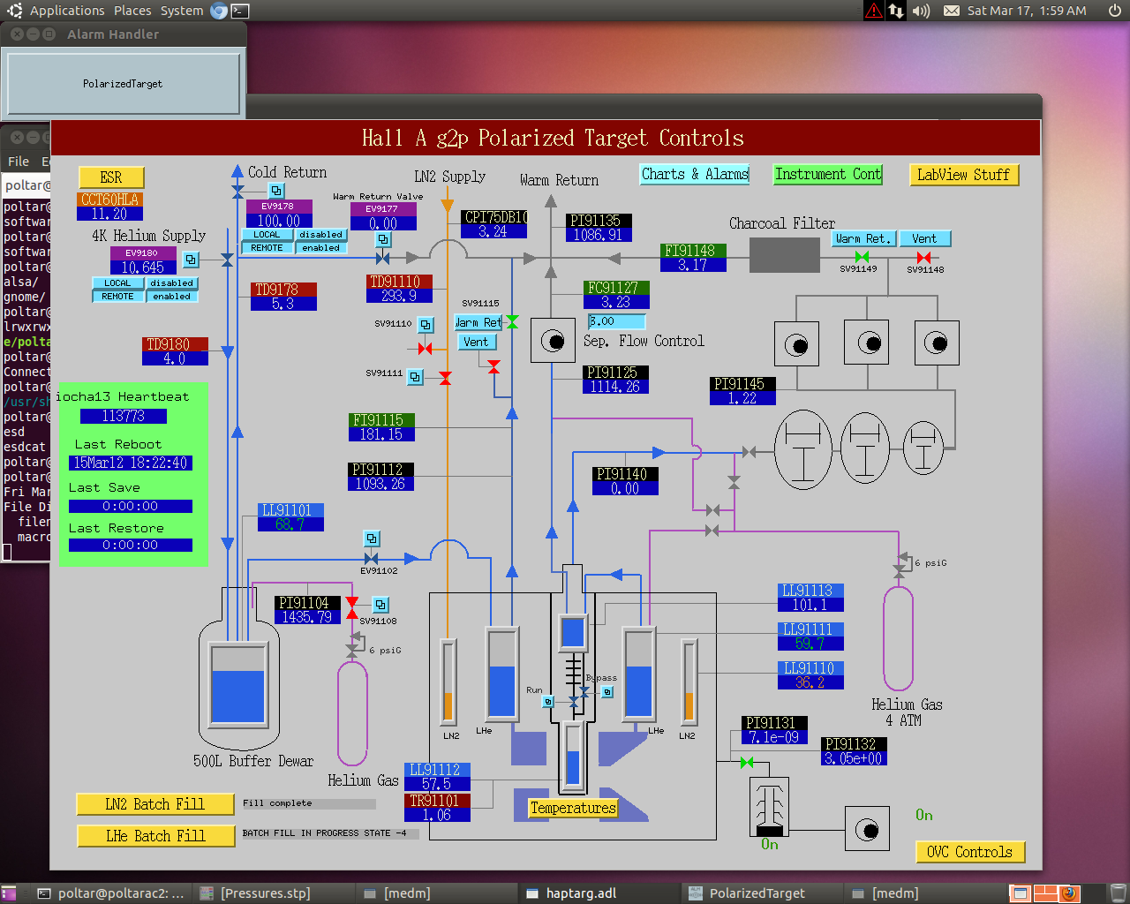Image resolution: width=1130 pixels, height=904 pixels.
Task: Set EV9180 to LOCAL mode
Action: pos(117,283)
